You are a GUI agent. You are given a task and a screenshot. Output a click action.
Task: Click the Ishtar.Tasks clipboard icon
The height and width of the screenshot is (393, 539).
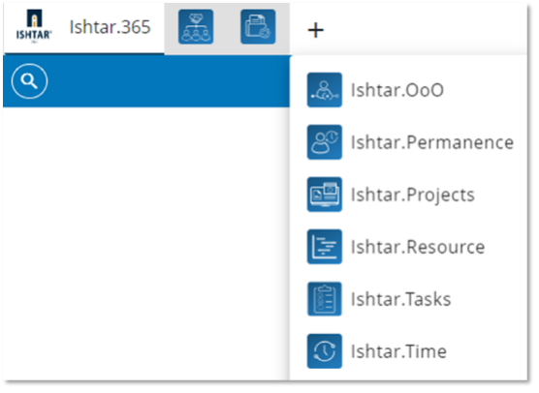click(x=325, y=299)
